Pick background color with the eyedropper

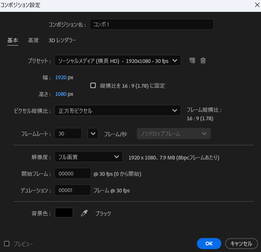(84, 213)
